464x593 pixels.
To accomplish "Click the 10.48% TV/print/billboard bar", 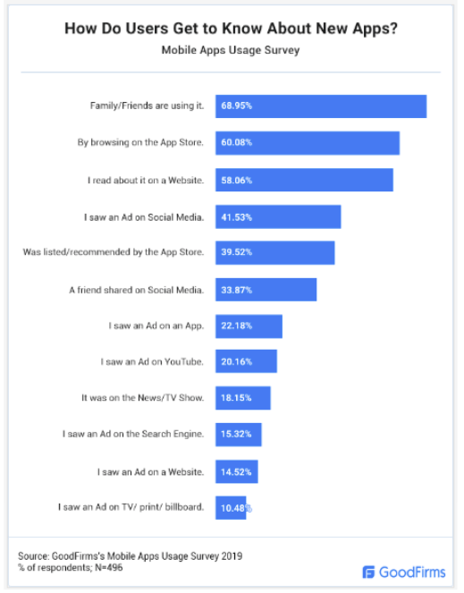I will (231, 507).
